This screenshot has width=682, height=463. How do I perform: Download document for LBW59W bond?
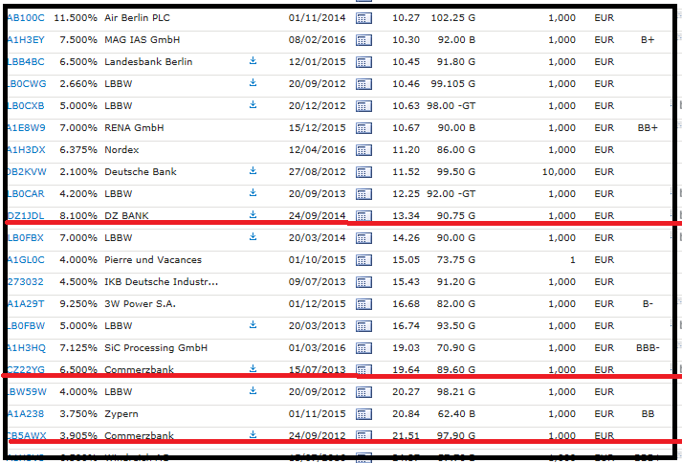[x=253, y=390]
